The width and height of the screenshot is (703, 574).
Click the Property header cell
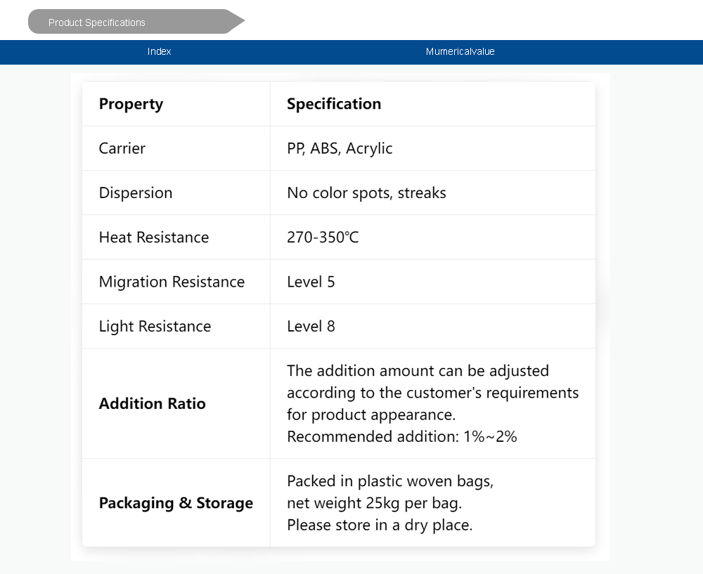pos(131,104)
